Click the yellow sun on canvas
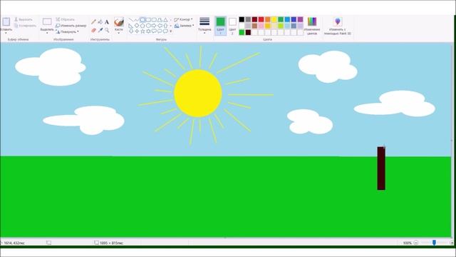456x257 pixels. pyautogui.click(x=198, y=94)
